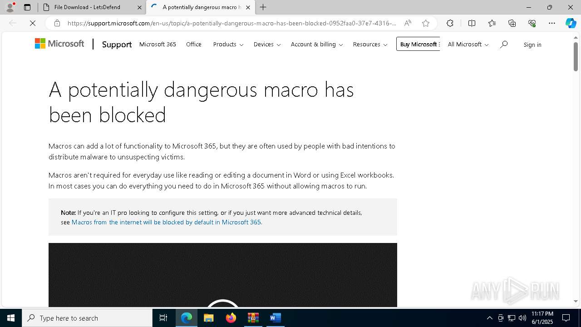This screenshot has height=327, width=581.
Task: Expand the Products dropdown
Action: 228,44
